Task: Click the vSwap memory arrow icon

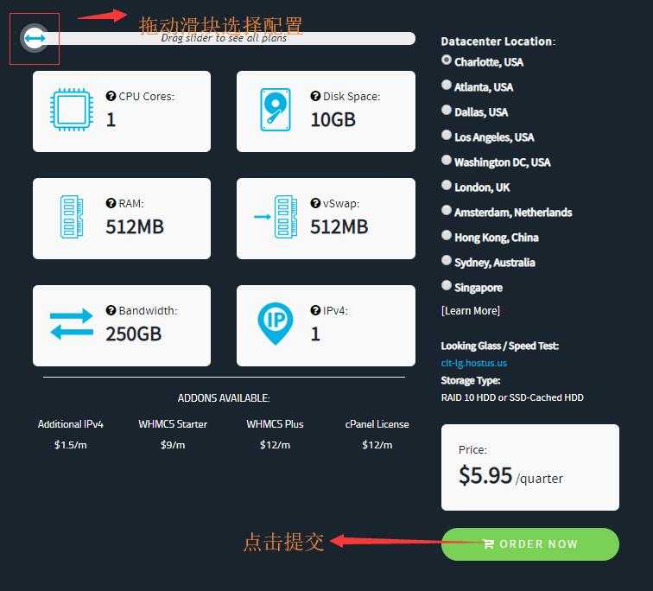Action: (276, 217)
